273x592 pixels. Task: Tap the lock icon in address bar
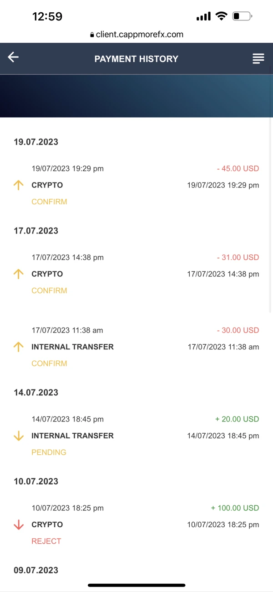[x=92, y=35]
